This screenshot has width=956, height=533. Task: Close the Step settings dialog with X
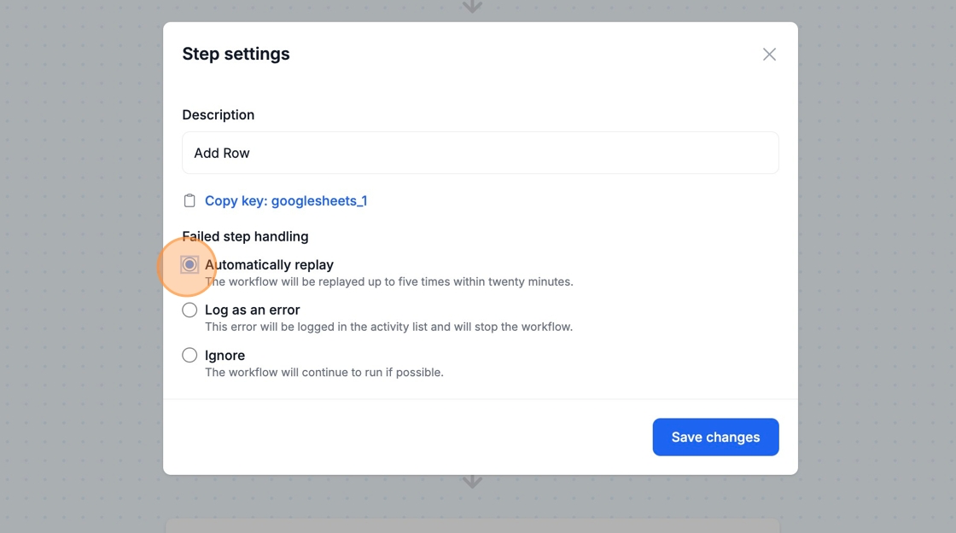tap(769, 55)
